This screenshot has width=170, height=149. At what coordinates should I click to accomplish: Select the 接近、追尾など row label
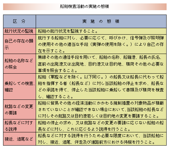[19, 139]
